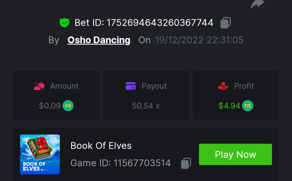Screen dimensions: 292x181
Task: Click the Bet ID number text
Action: (x=160, y=23)
